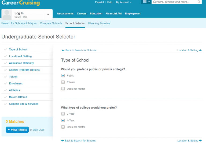This screenshot has height=146, width=206.
Task: Enable the 2-Year college checkbox
Action: click(63, 114)
